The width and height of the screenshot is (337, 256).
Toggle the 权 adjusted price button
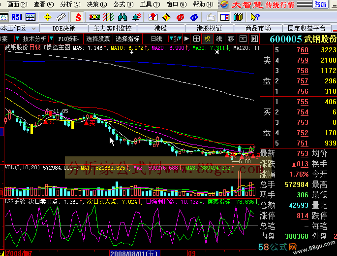point(207,39)
